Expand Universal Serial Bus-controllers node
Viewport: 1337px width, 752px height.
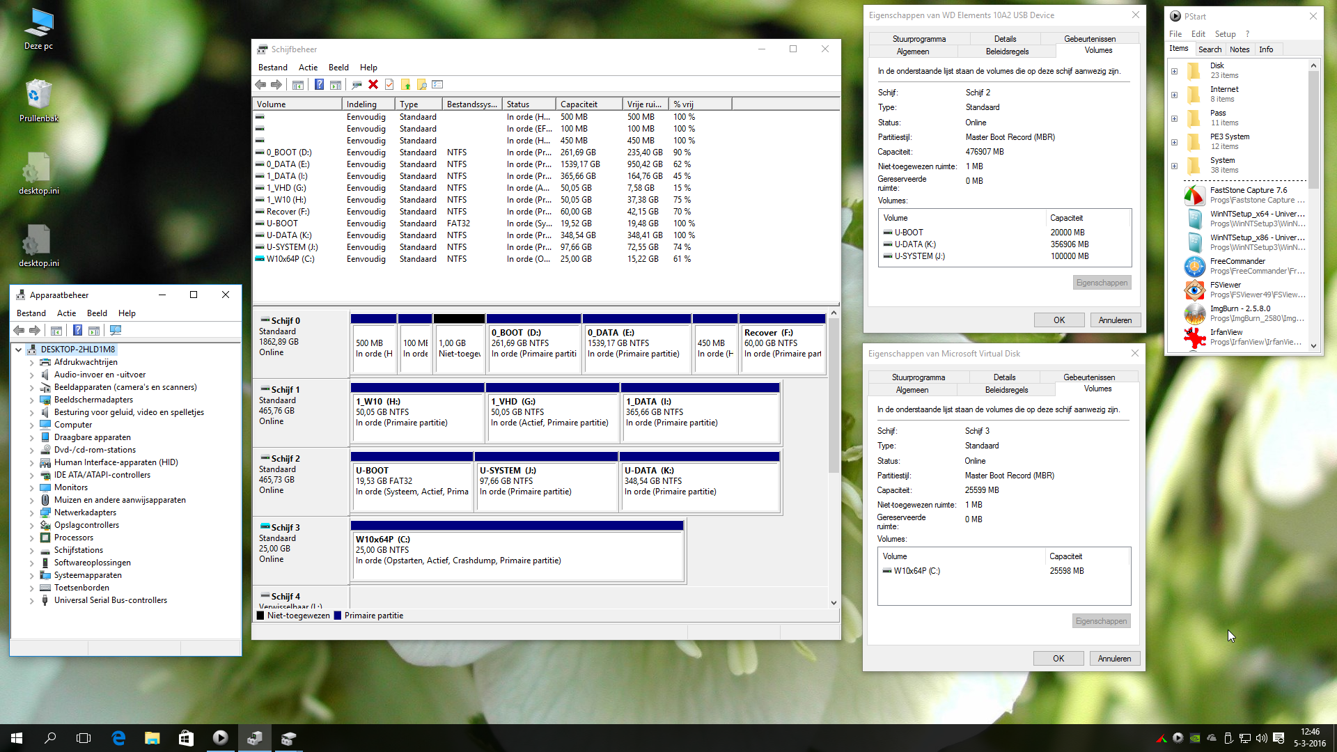coord(31,601)
